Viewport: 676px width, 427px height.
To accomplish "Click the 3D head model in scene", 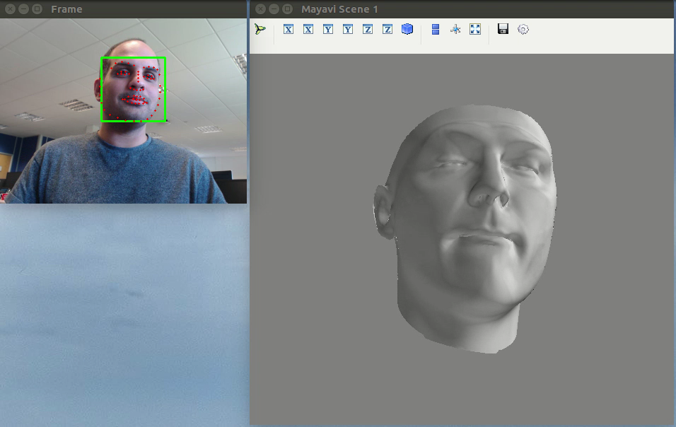I will [467, 226].
